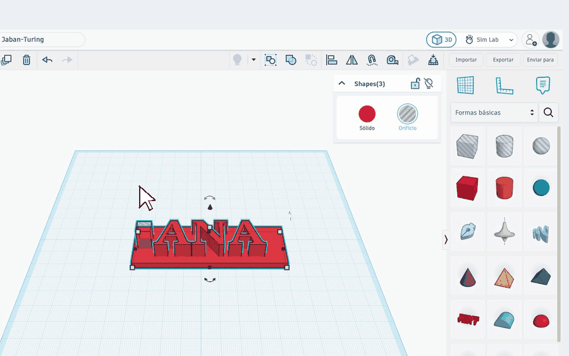
Task: Choose the teal sphere shape
Action: pos(541,188)
